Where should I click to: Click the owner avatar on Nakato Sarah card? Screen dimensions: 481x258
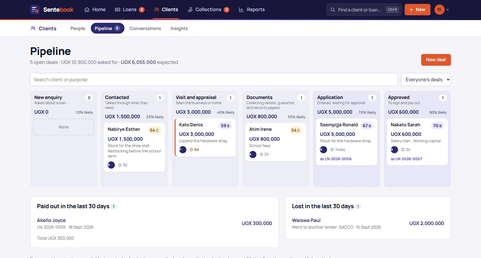(x=394, y=149)
